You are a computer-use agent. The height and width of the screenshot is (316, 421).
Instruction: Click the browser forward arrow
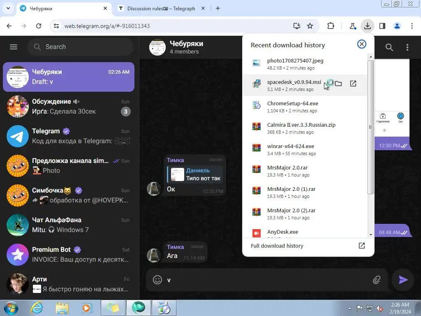tap(24, 26)
